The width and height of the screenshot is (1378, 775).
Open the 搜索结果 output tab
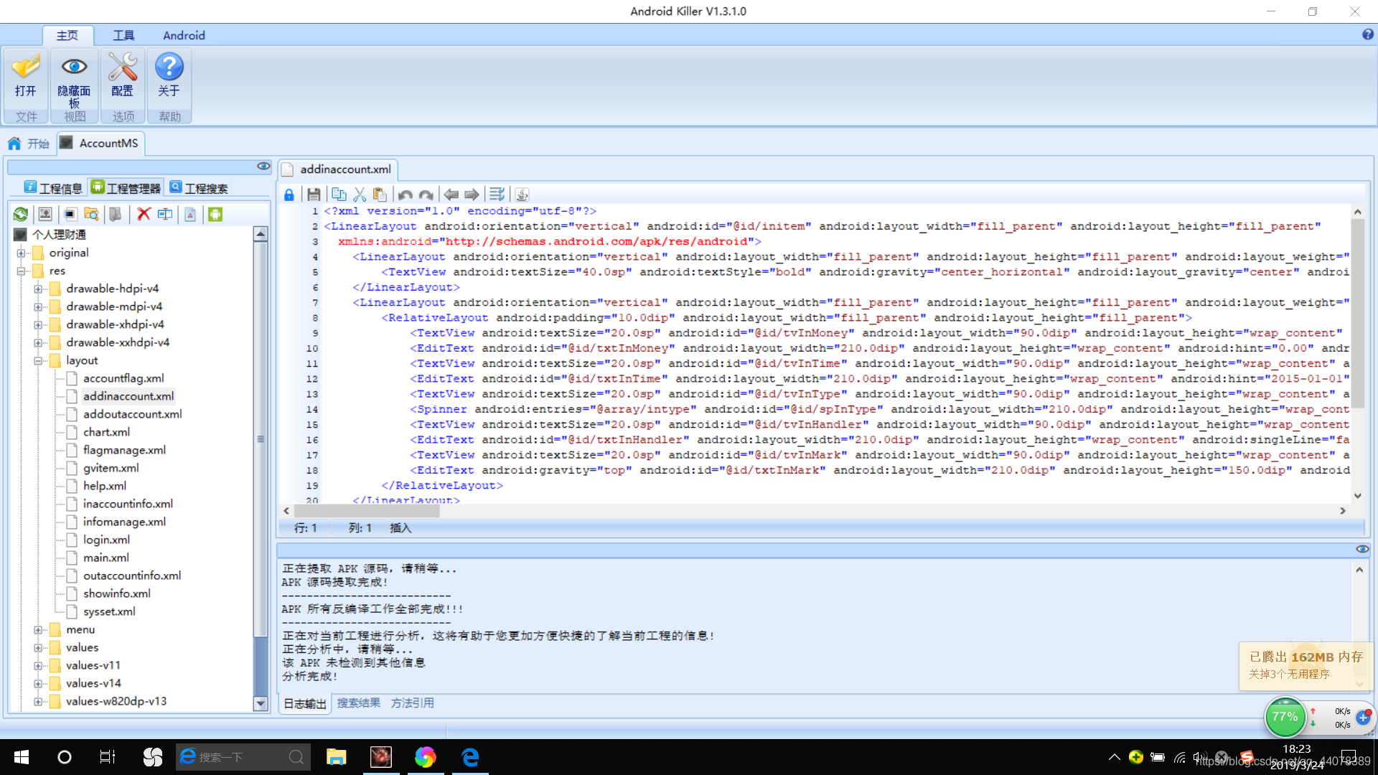[x=359, y=703]
